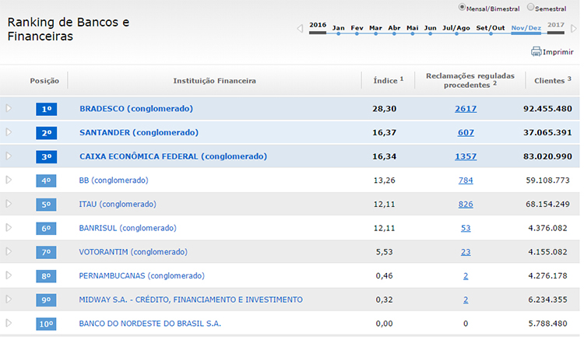Screen dimensions: 584x347
Task: Select the Fev month on timeline
Action: click(x=357, y=28)
